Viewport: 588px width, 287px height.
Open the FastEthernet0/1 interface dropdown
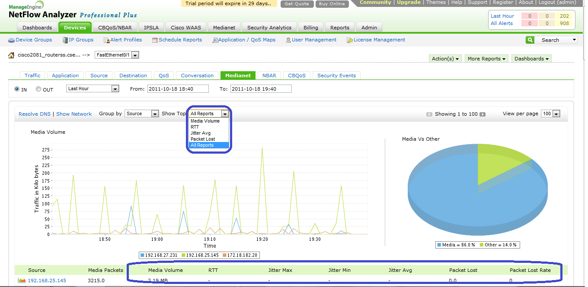pyautogui.click(x=135, y=55)
